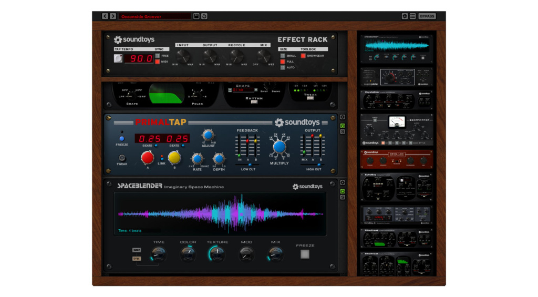Go to the previous preset with left arrow
Image resolution: width=538 pixels, height=297 pixels.
105,16
